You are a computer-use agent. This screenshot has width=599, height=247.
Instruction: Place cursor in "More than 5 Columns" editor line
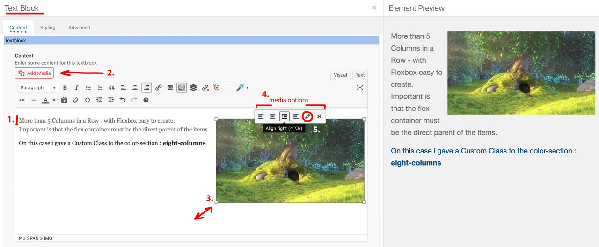tap(97, 121)
